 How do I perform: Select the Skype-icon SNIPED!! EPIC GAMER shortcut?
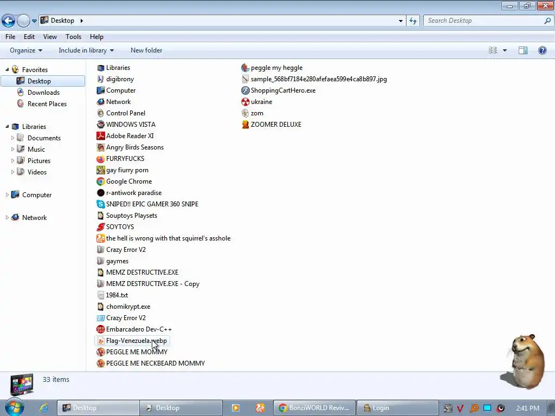(x=100, y=204)
